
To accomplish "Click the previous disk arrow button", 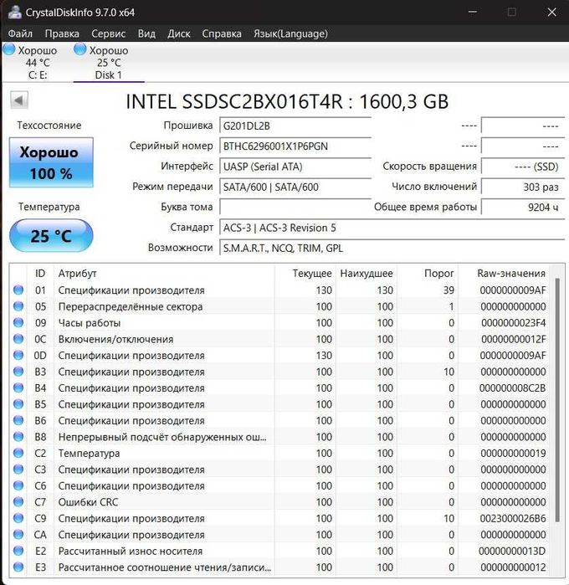I will pyautogui.click(x=18, y=100).
